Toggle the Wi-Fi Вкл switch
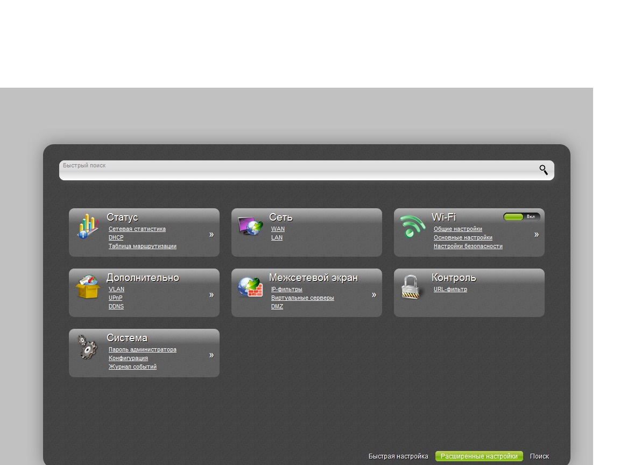This screenshot has height=465, width=620. [522, 217]
